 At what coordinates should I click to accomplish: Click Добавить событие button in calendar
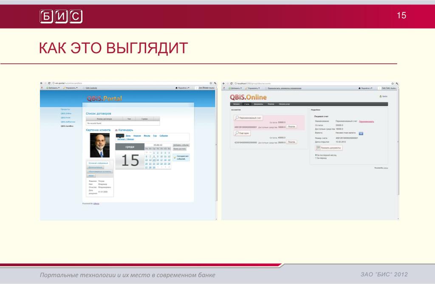pos(181,145)
